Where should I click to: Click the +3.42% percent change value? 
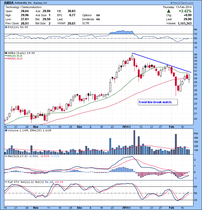[185, 11]
